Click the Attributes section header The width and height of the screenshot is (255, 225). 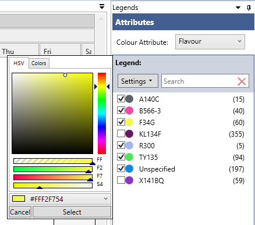pyautogui.click(x=183, y=22)
